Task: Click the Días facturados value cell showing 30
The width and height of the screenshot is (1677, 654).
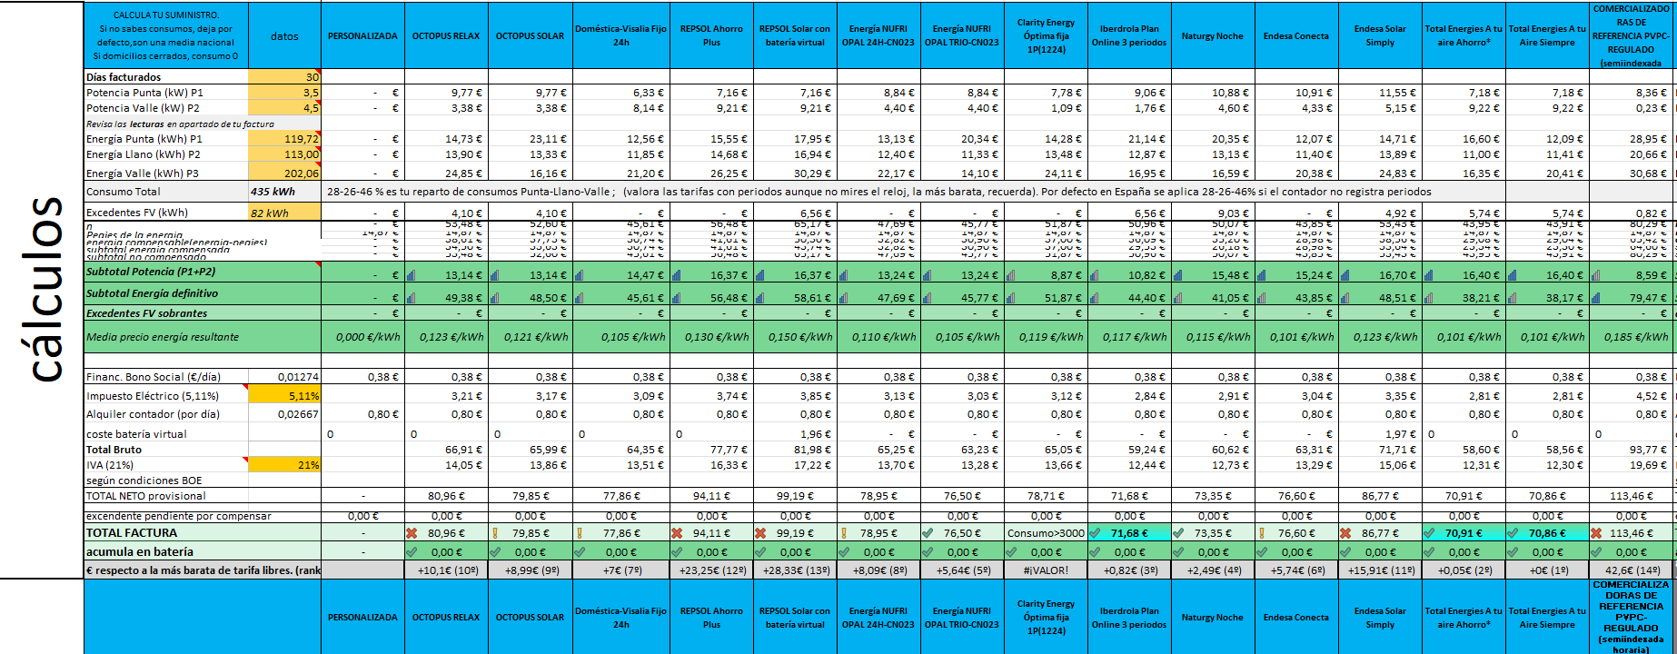Action: (x=284, y=77)
